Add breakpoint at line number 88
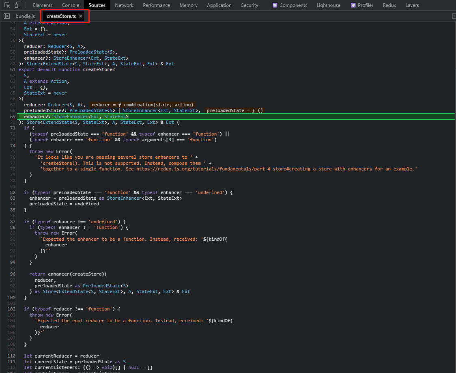The image size is (456, 373). pos(13,227)
